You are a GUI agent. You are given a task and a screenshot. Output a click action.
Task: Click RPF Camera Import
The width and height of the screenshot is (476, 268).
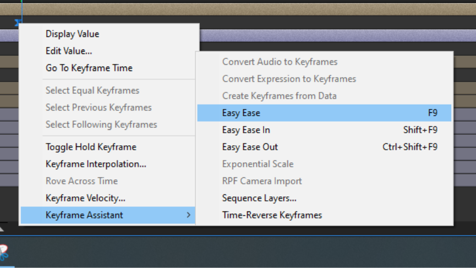click(262, 181)
